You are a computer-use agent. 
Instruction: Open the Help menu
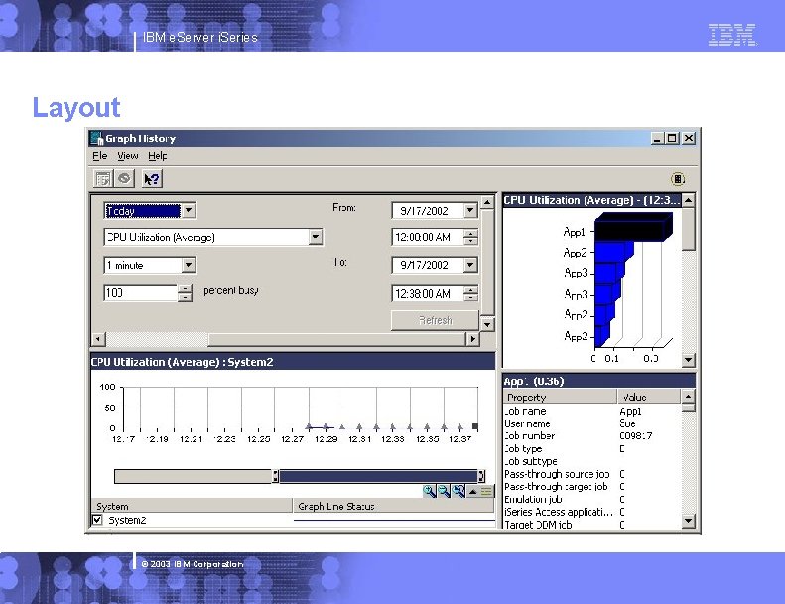click(157, 156)
